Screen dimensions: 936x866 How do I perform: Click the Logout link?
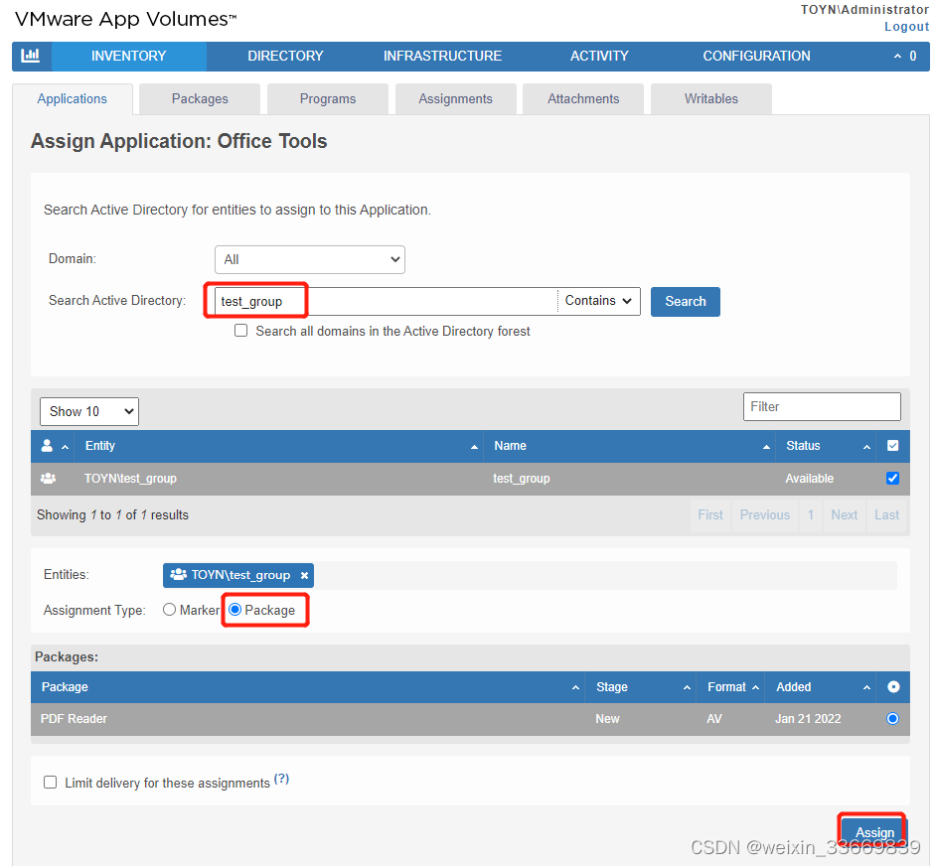[x=907, y=27]
